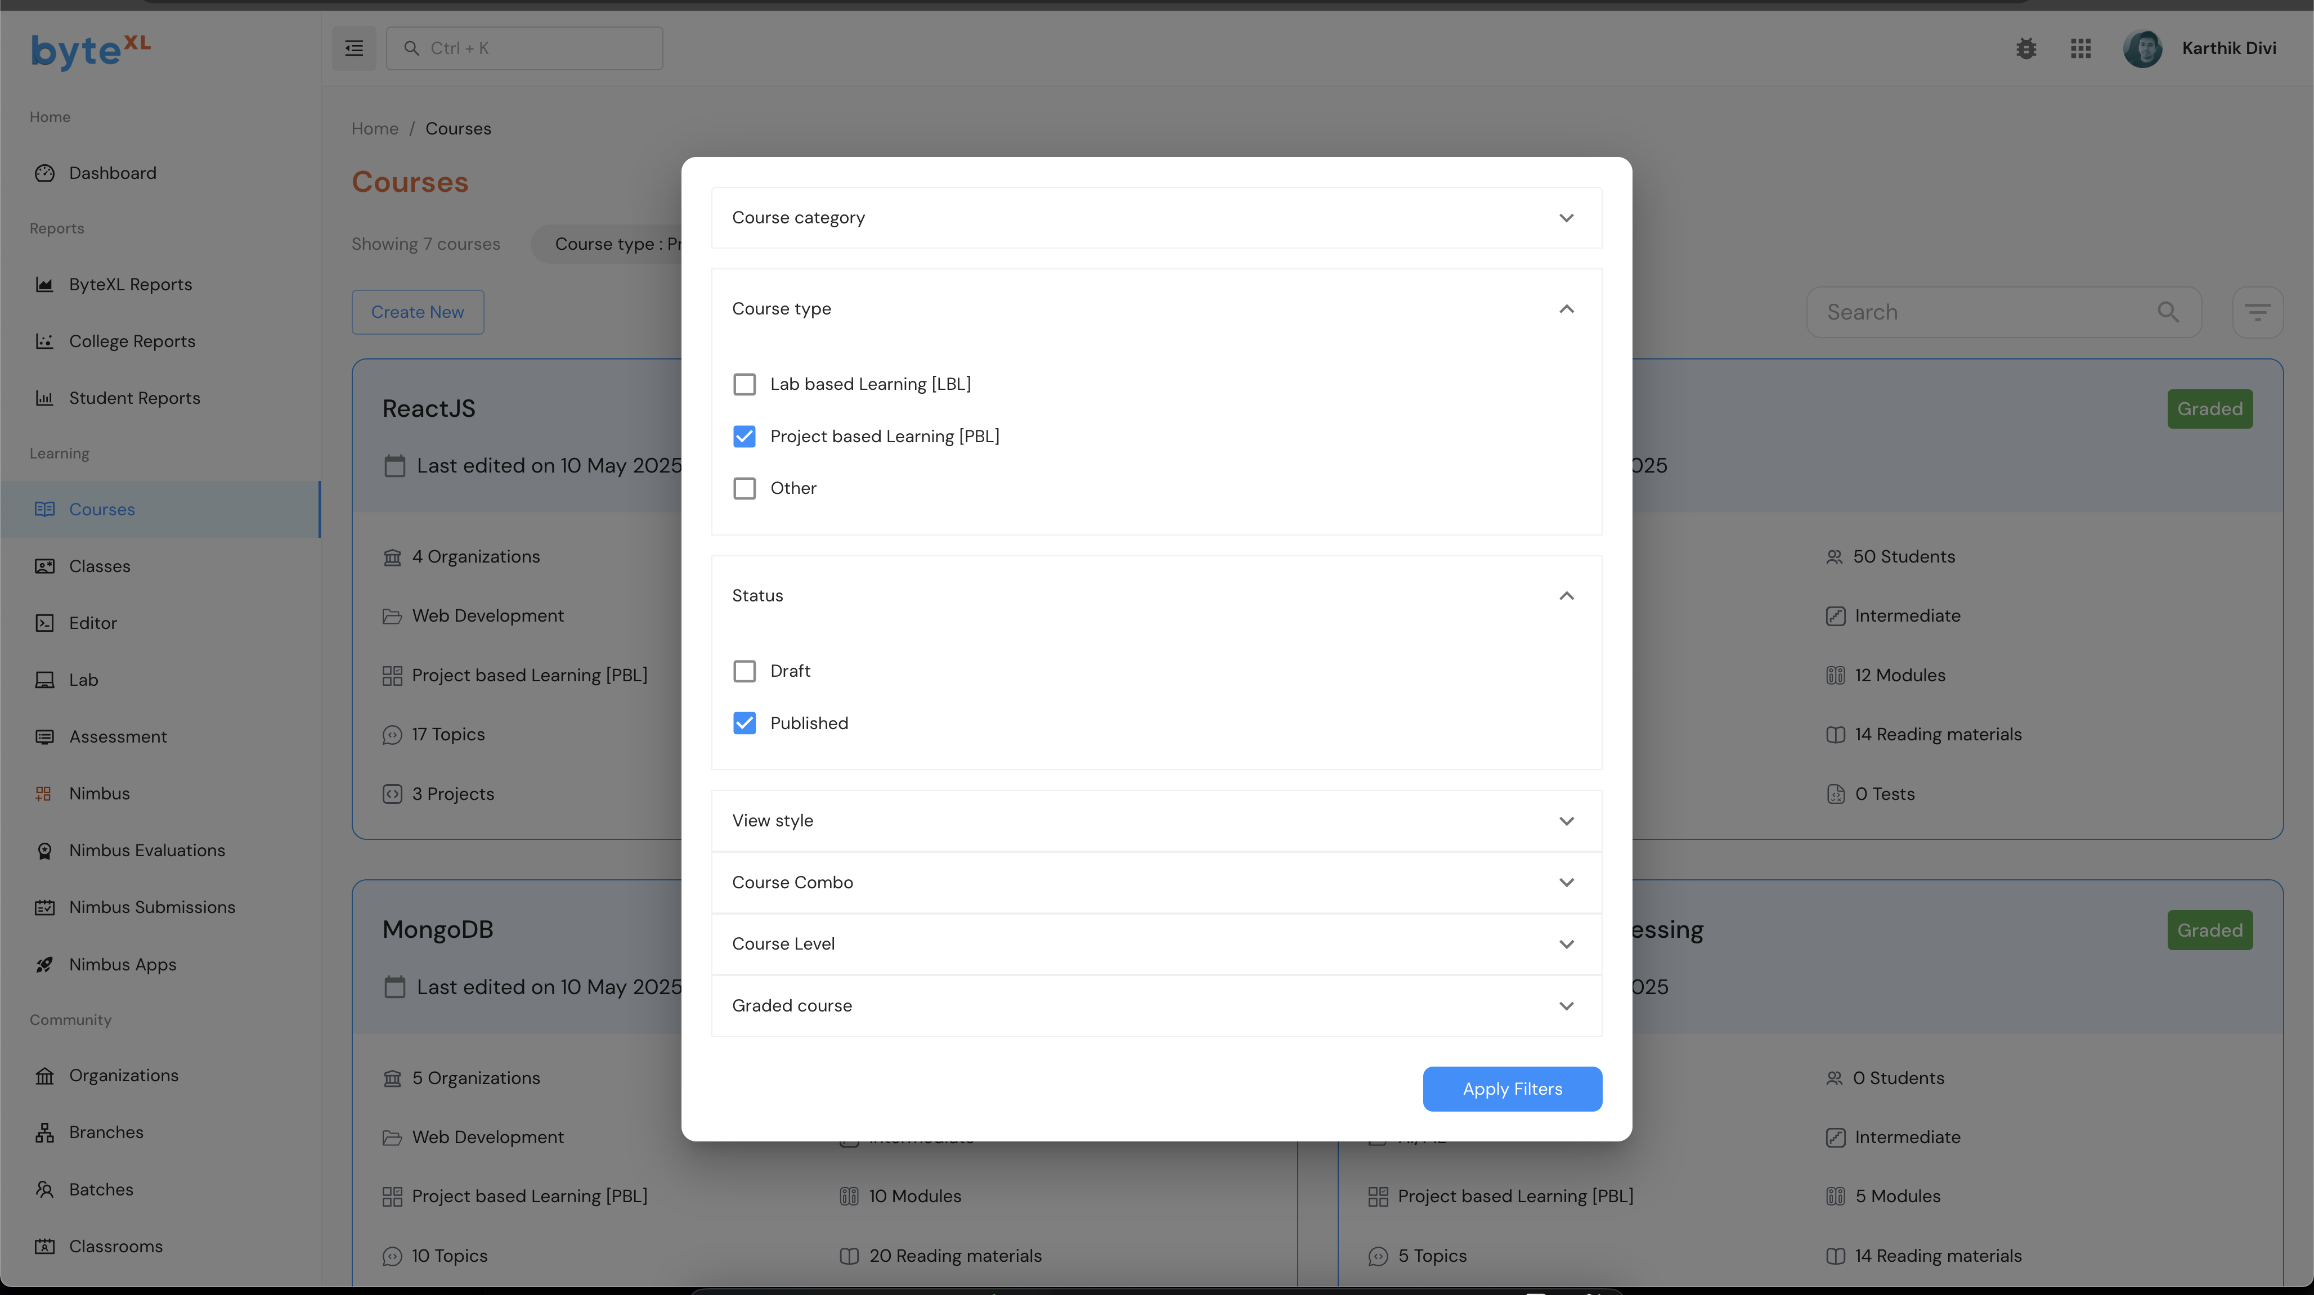Enable the Draft status checkbox
Screen dimensions: 2314x1295
[744, 671]
